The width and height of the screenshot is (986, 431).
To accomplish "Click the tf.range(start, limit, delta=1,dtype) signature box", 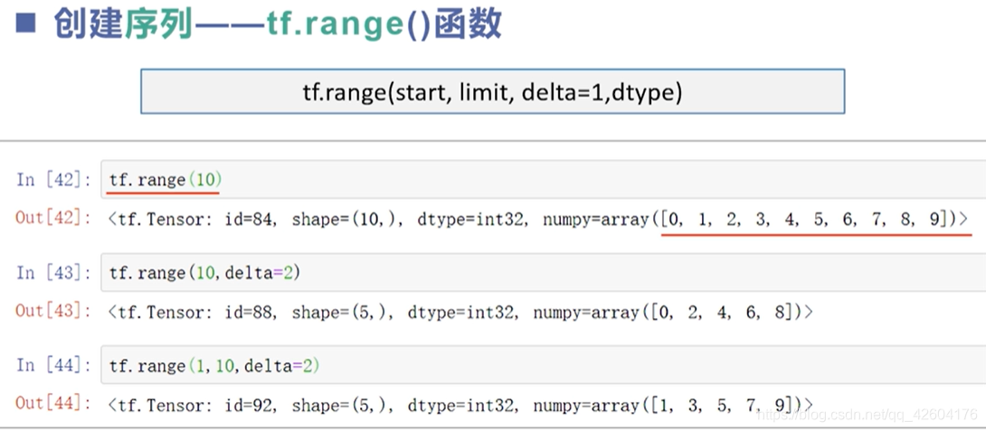I will point(492,92).
